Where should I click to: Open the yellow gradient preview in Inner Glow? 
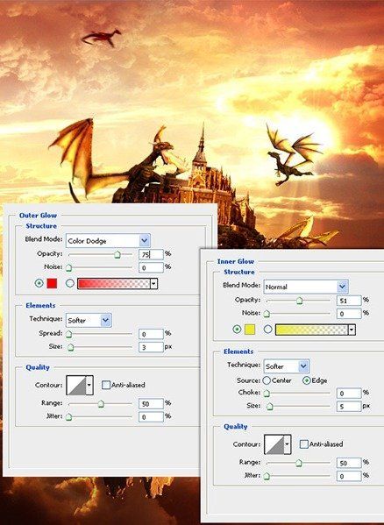[312, 330]
